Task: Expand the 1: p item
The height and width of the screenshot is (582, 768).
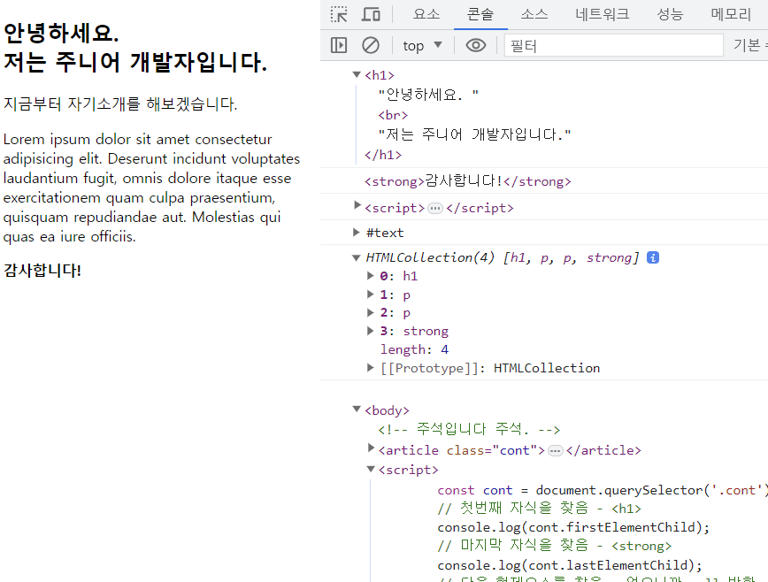Action: click(371, 295)
